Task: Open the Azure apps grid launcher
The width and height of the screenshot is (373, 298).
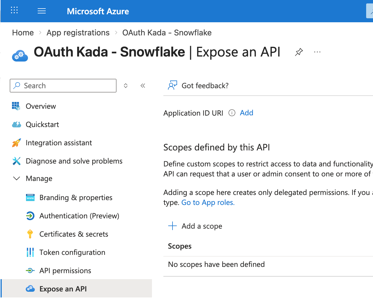Action: tap(14, 11)
